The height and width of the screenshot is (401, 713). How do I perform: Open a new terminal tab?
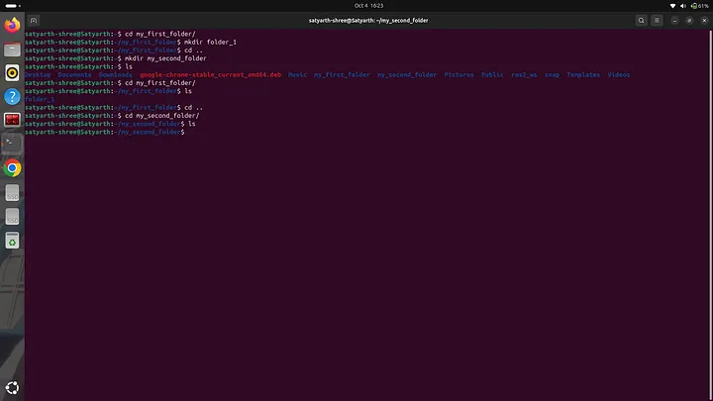click(x=34, y=21)
